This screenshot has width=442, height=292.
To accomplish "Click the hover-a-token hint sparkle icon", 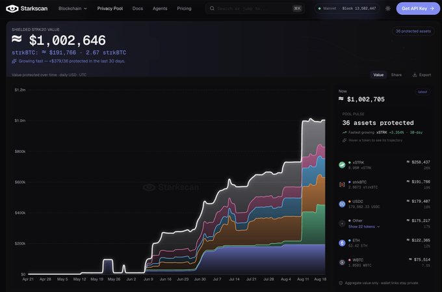I will point(344,140).
